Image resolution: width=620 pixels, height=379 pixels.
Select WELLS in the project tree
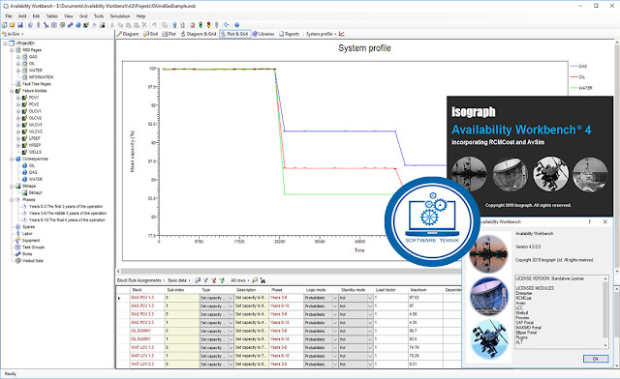point(35,152)
